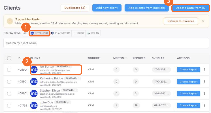Click reference tag beside Katherine Bridge name
211x113 pixels.
pos(73,78)
